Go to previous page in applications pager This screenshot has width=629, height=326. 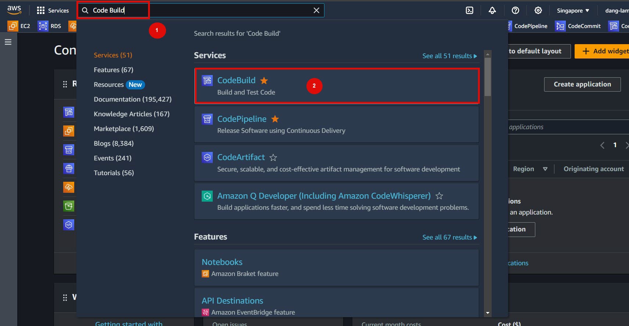click(x=602, y=145)
